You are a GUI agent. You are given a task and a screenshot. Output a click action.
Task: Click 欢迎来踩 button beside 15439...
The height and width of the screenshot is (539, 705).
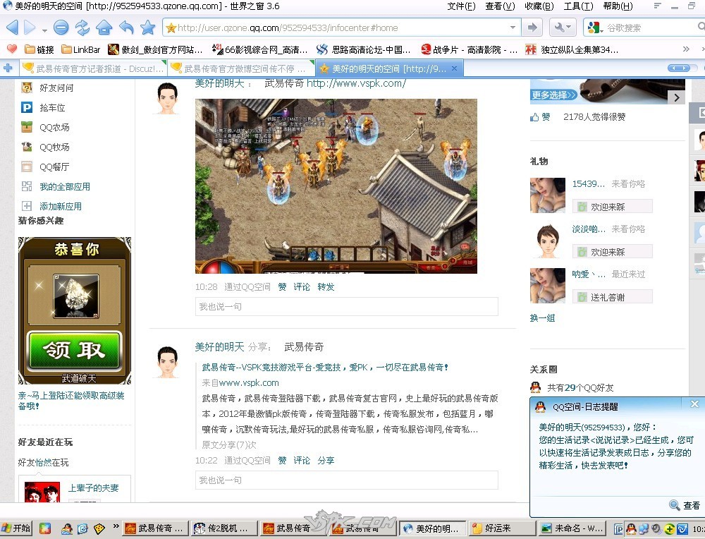click(612, 207)
